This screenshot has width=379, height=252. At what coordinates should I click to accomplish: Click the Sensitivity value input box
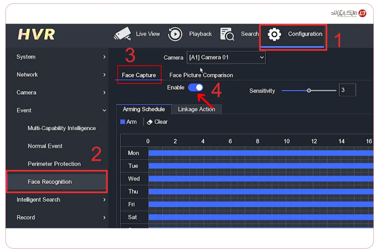tap(347, 90)
